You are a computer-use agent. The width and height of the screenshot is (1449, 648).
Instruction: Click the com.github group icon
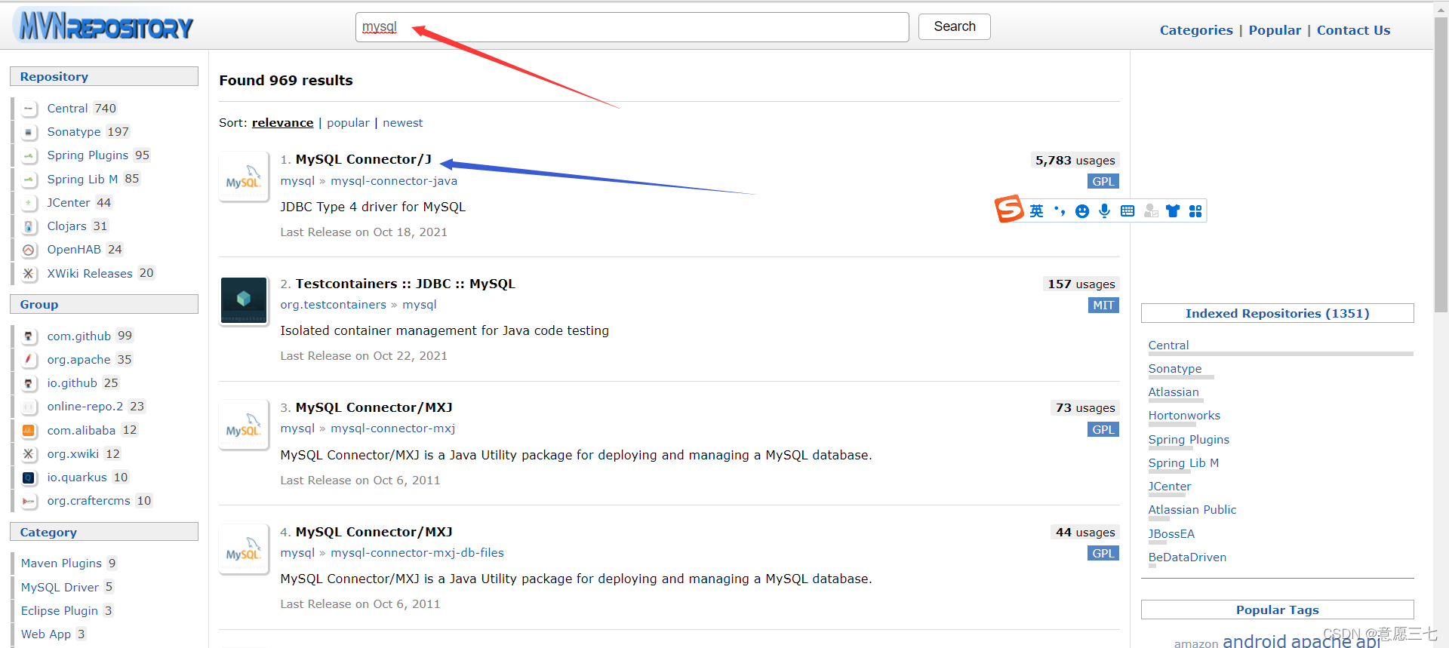29,336
